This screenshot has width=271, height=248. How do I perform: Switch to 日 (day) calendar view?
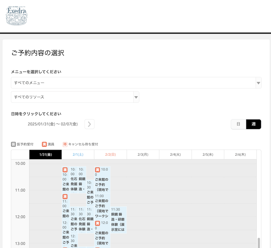tap(238, 124)
